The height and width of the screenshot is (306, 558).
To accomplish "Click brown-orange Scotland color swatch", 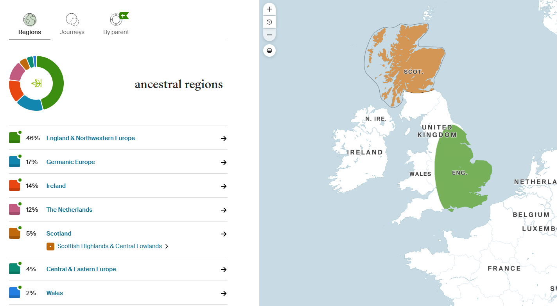I will 14,233.
